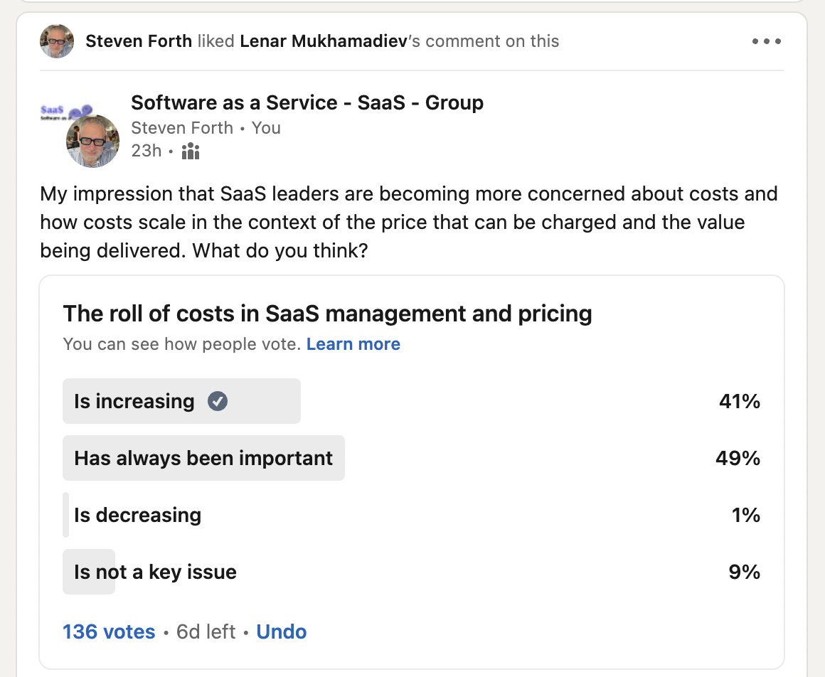Click the checkmark icon beside Is increasing
This screenshot has height=677, width=825.
(218, 402)
